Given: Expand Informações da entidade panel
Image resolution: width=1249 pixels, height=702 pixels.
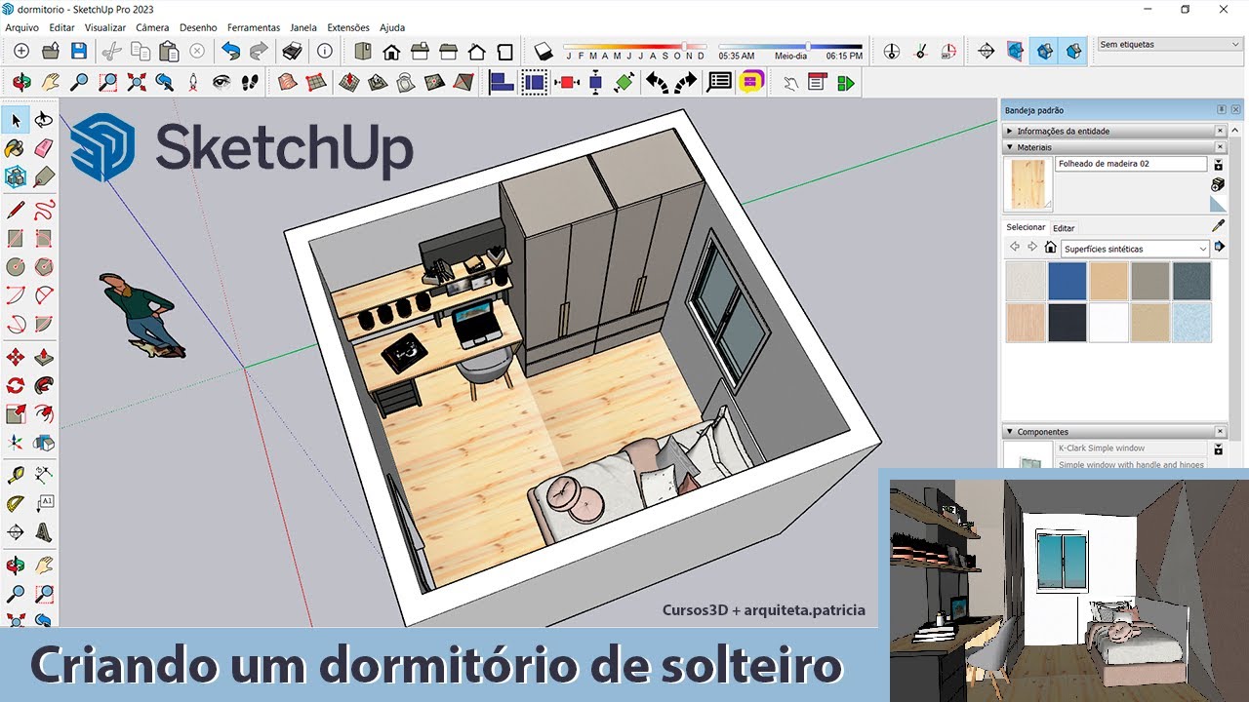Looking at the screenshot, I should pos(1010,131).
